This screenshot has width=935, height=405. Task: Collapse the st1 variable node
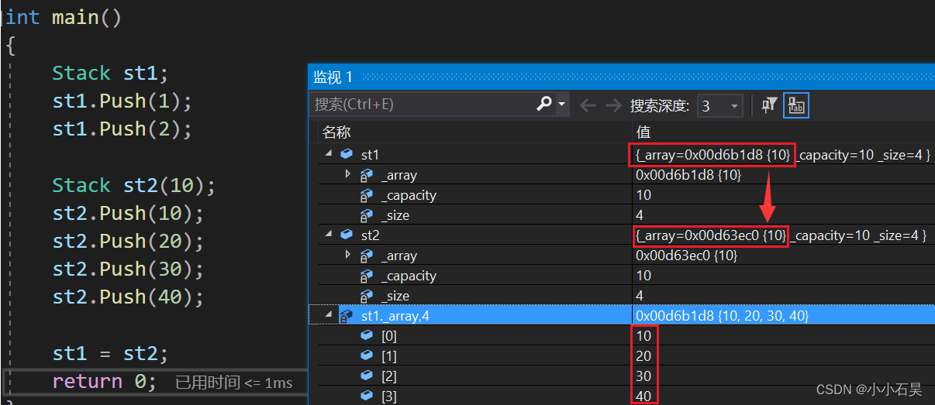point(329,155)
